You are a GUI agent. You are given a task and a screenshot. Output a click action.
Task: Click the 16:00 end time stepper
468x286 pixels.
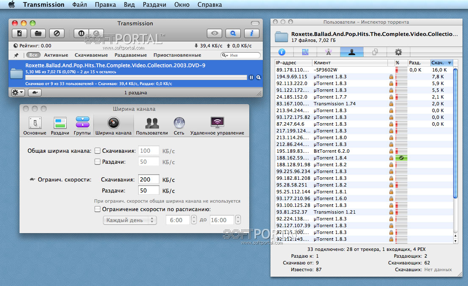pos(238,220)
